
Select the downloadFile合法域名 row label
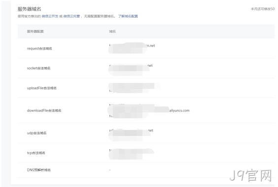tap(44, 110)
